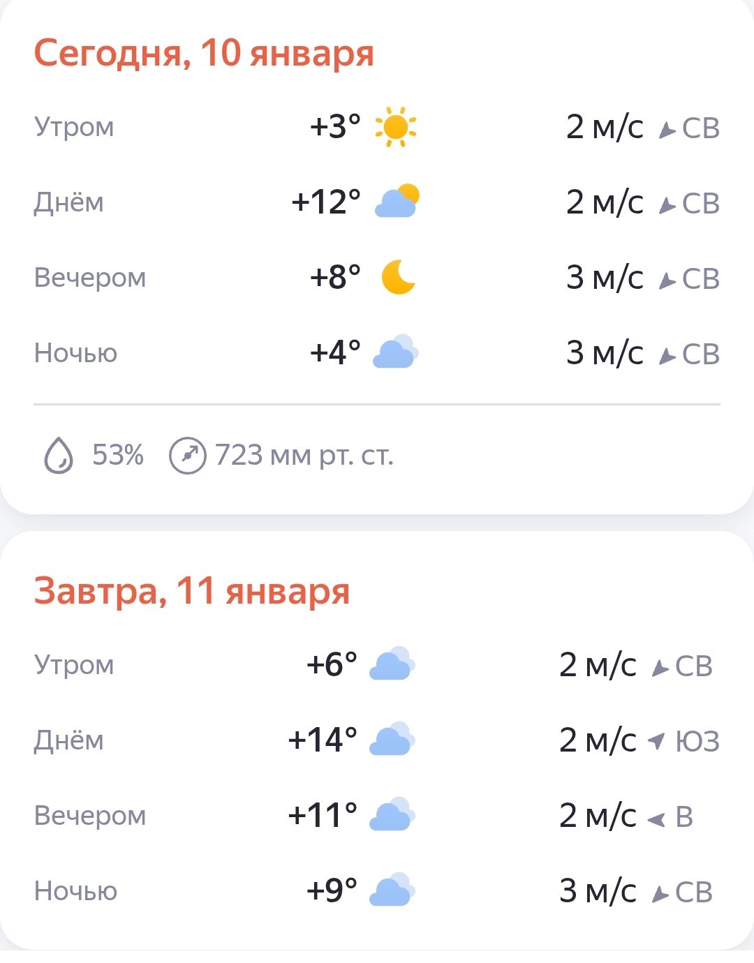The height and width of the screenshot is (963, 754).
Task: Select tomorrow's +14° daytime temperature
Action: tap(323, 740)
